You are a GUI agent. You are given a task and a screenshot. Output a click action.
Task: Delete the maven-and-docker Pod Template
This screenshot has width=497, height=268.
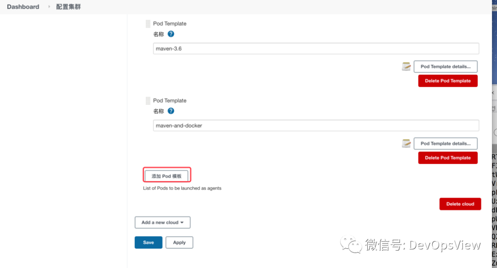(x=448, y=158)
